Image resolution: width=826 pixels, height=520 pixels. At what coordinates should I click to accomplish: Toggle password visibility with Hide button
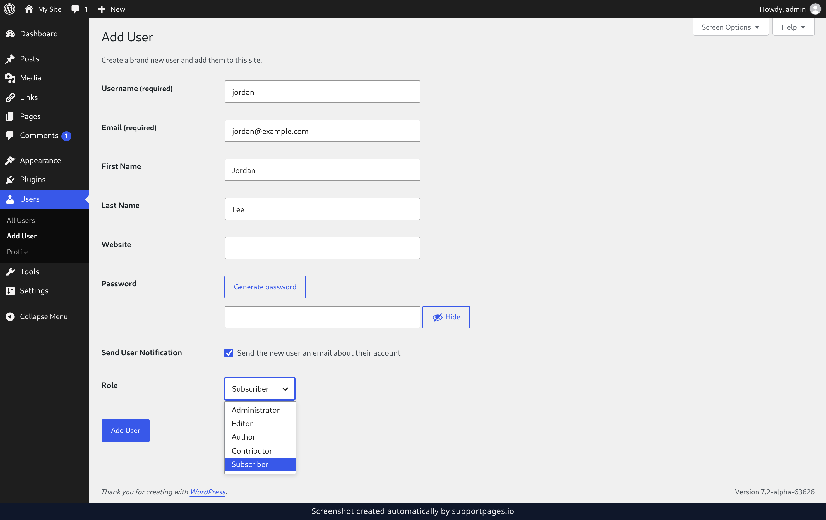(446, 317)
